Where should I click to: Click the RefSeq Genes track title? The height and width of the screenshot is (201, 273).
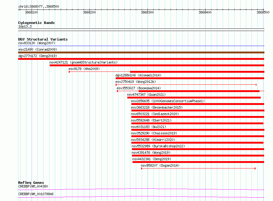tap(31, 183)
